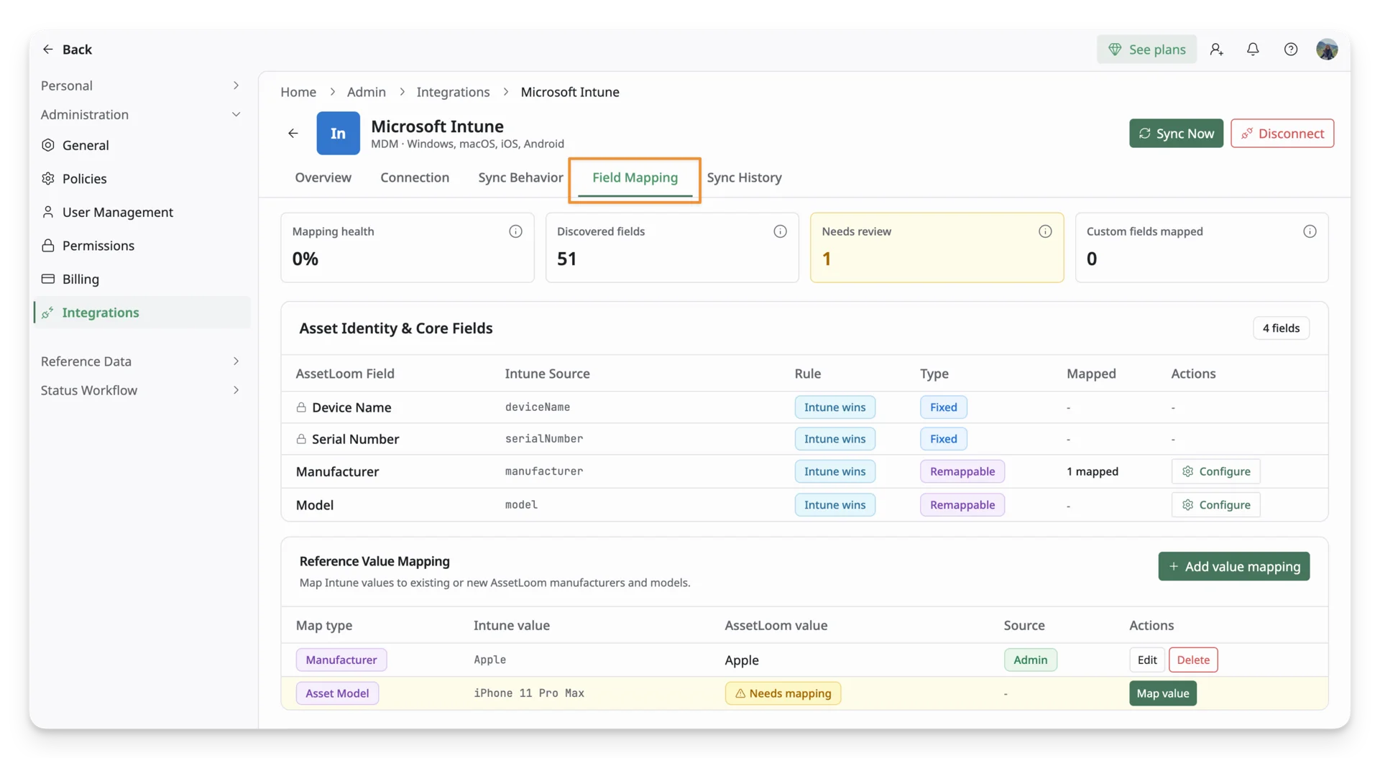Screen dimensions: 1380x758
Task: Click the back arrow beside Microsoft Intune logo
Action: pyautogui.click(x=293, y=133)
